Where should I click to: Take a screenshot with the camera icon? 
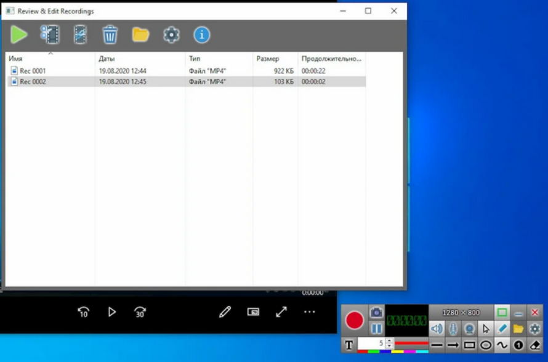(x=376, y=312)
